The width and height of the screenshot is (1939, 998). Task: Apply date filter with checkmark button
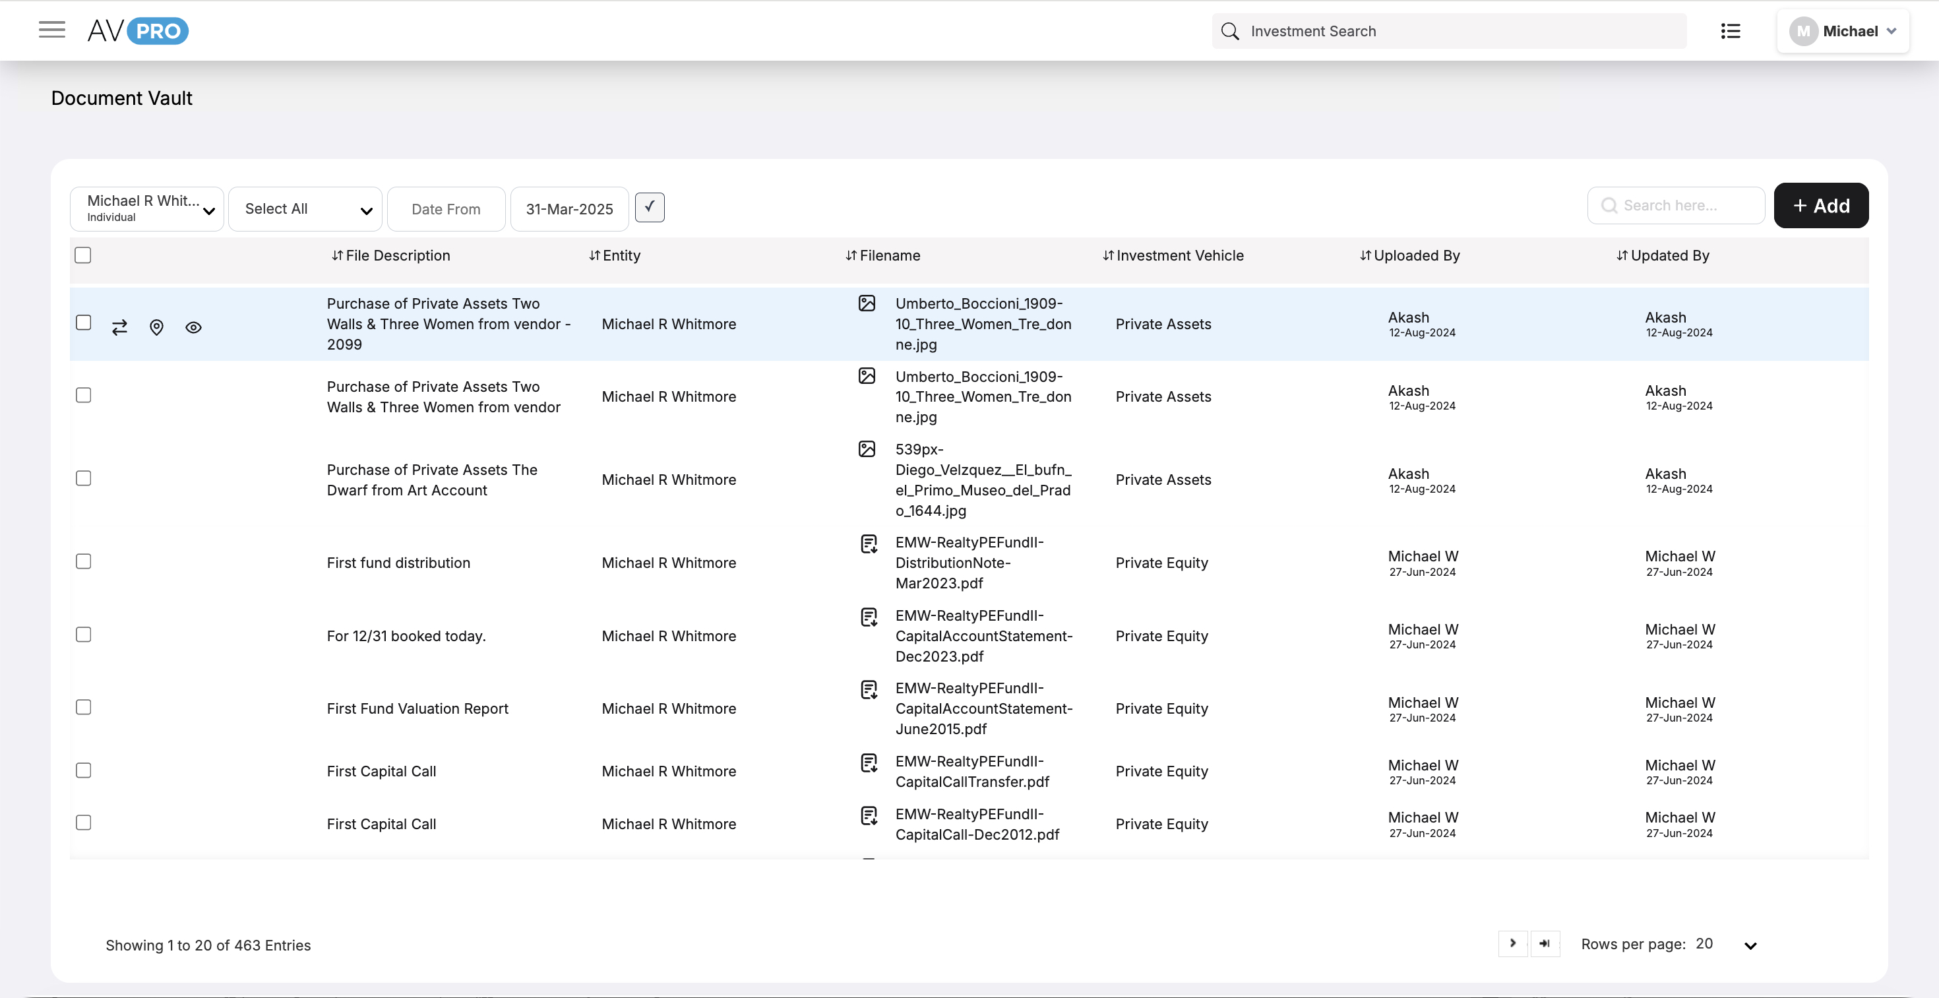click(x=649, y=207)
